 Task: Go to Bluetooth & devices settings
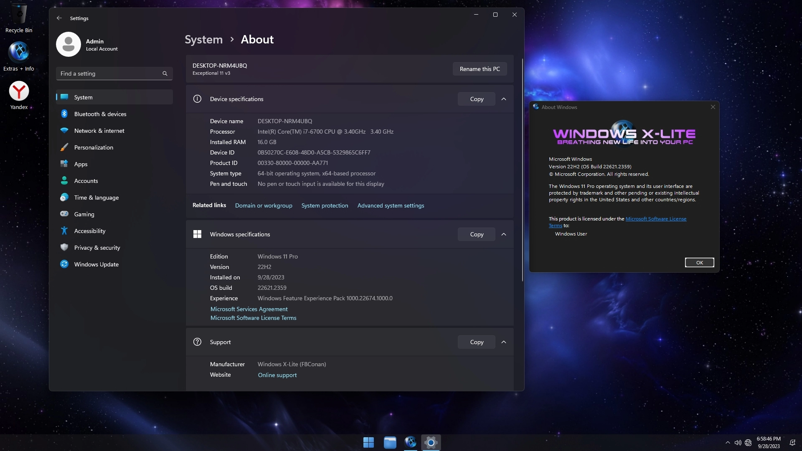(100, 114)
